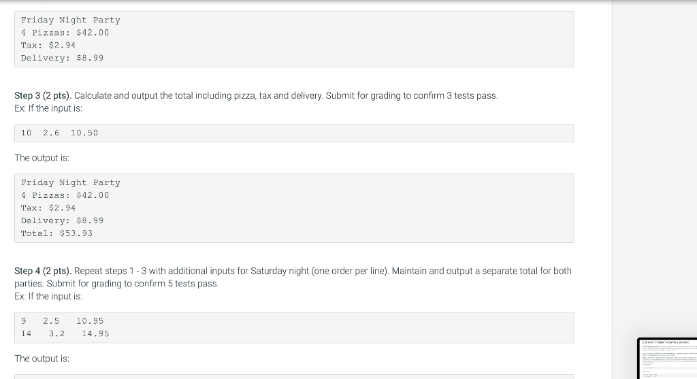Open the page preview thumbnail in corner
This screenshot has width=697, height=379.
(x=668, y=359)
